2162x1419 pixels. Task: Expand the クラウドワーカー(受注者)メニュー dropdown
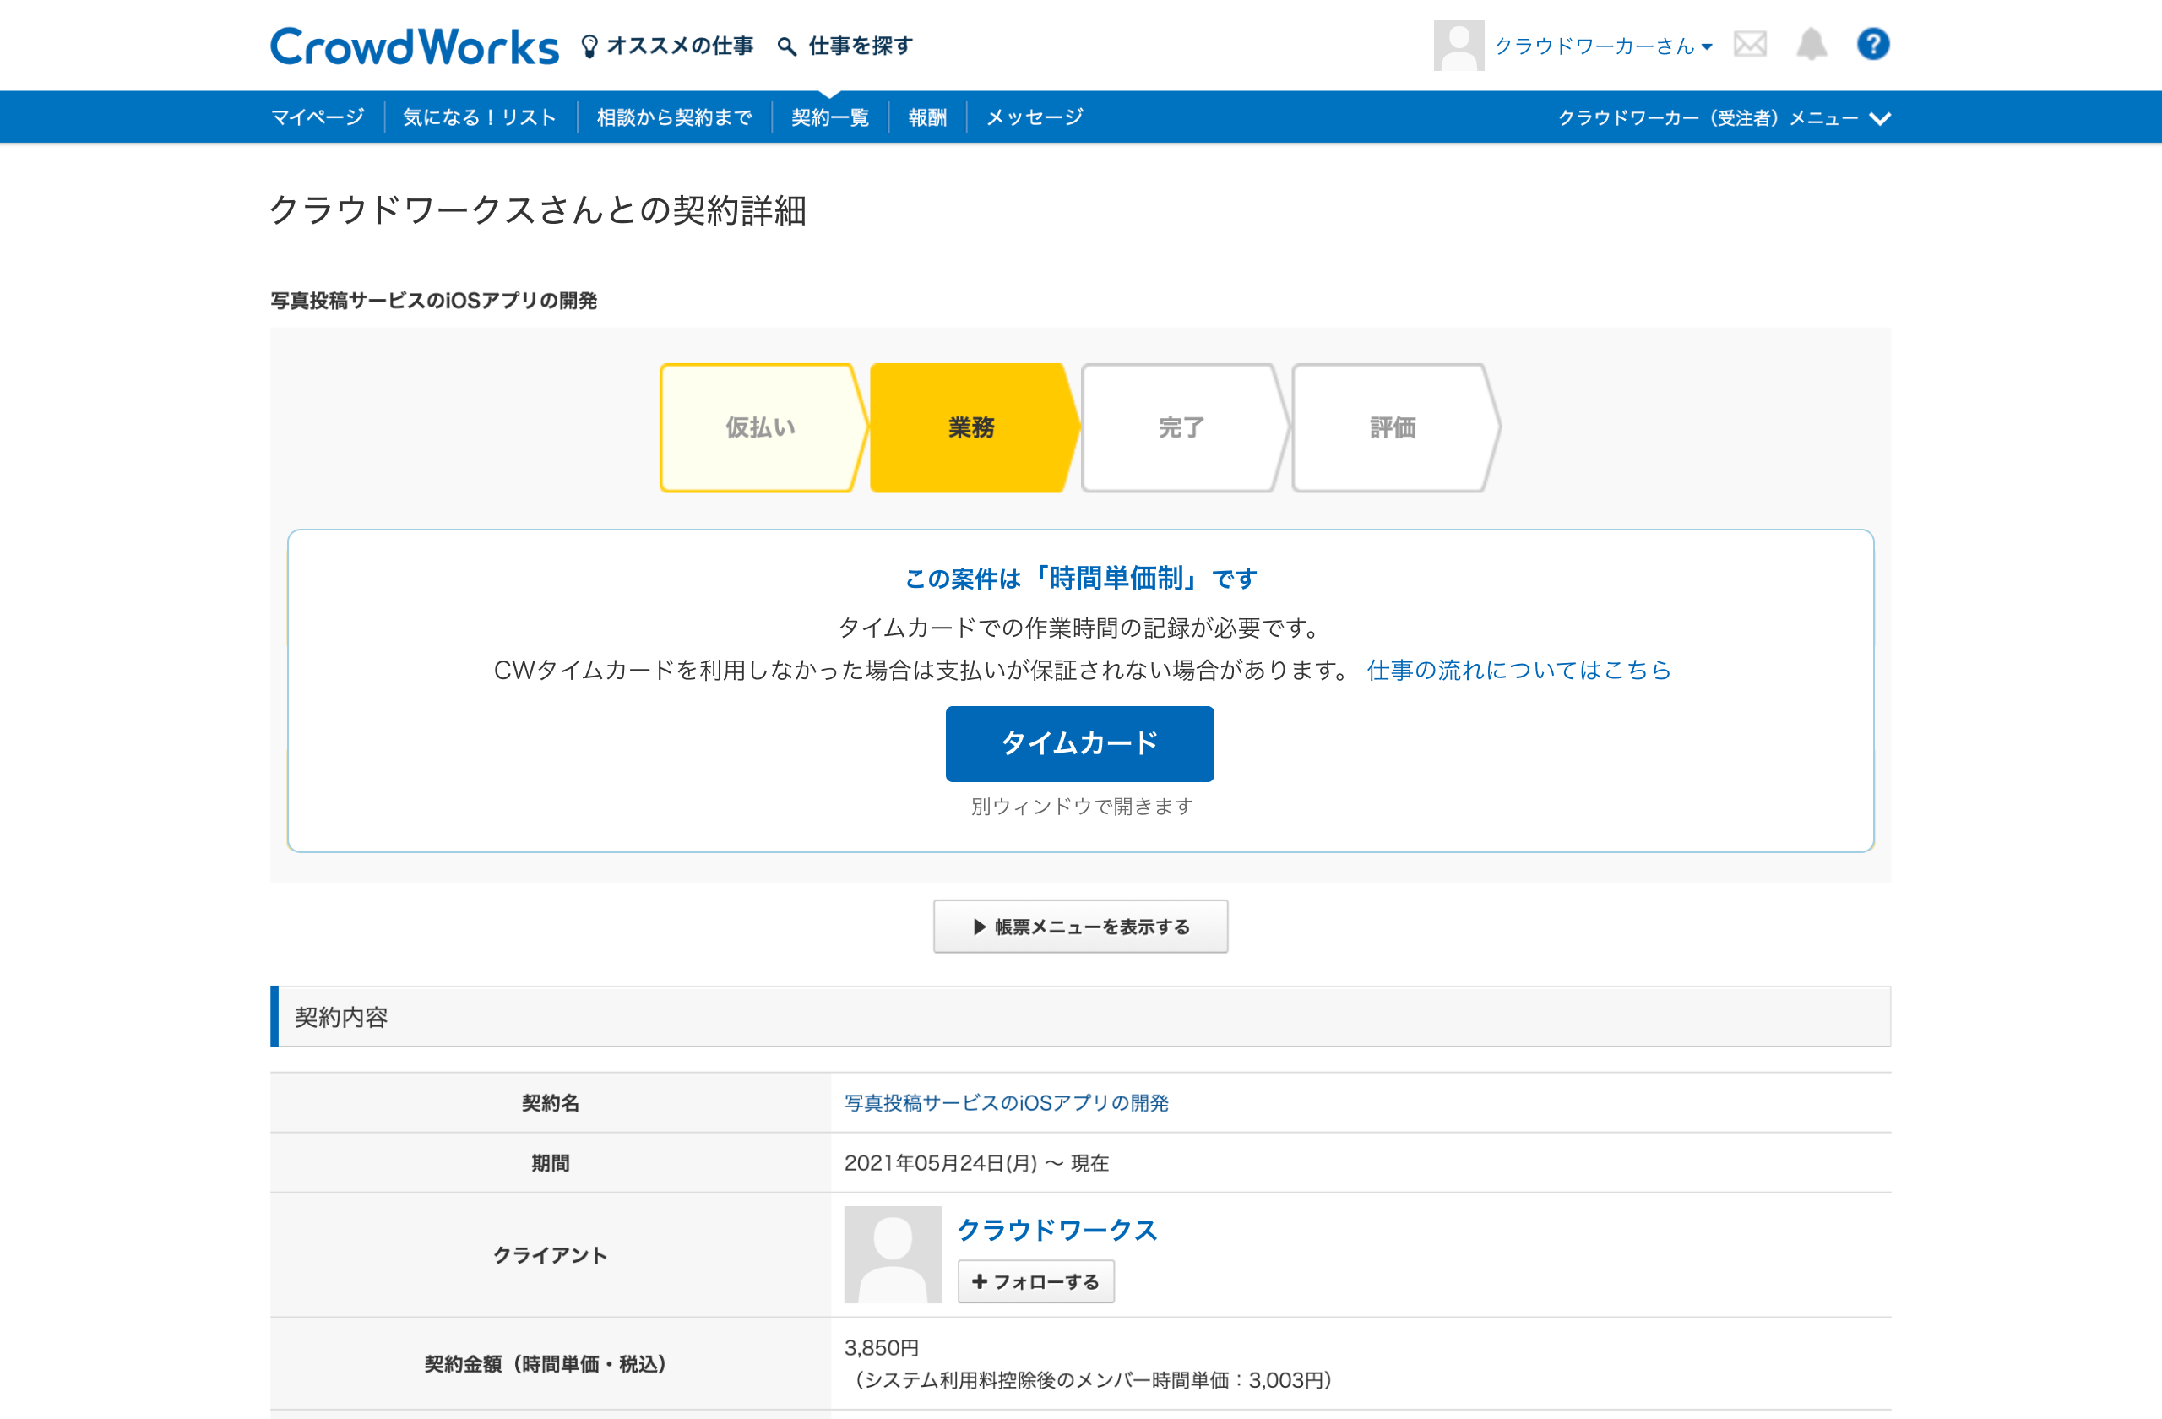[x=1723, y=118]
